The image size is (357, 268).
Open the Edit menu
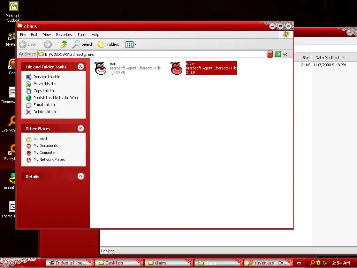pyautogui.click(x=34, y=35)
